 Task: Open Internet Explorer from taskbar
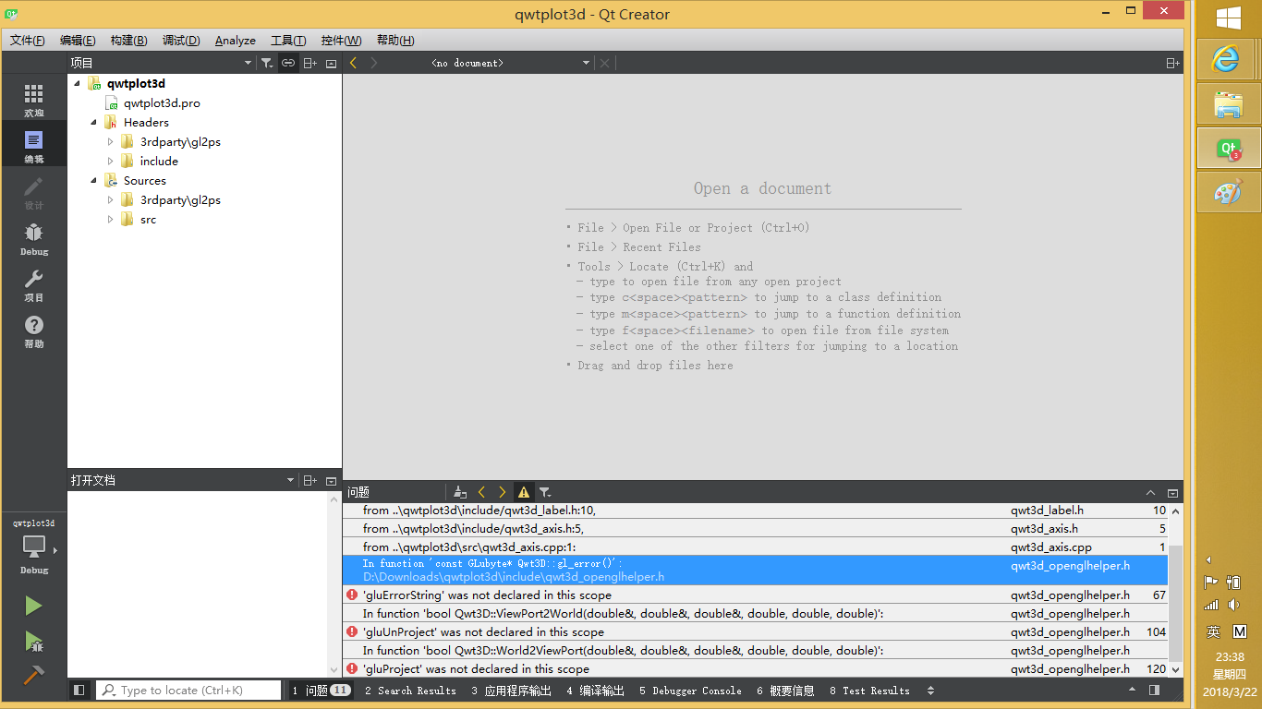pyautogui.click(x=1227, y=59)
